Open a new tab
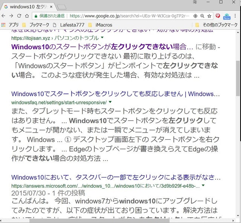The image size is (241, 223). click(x=61, y=7)
